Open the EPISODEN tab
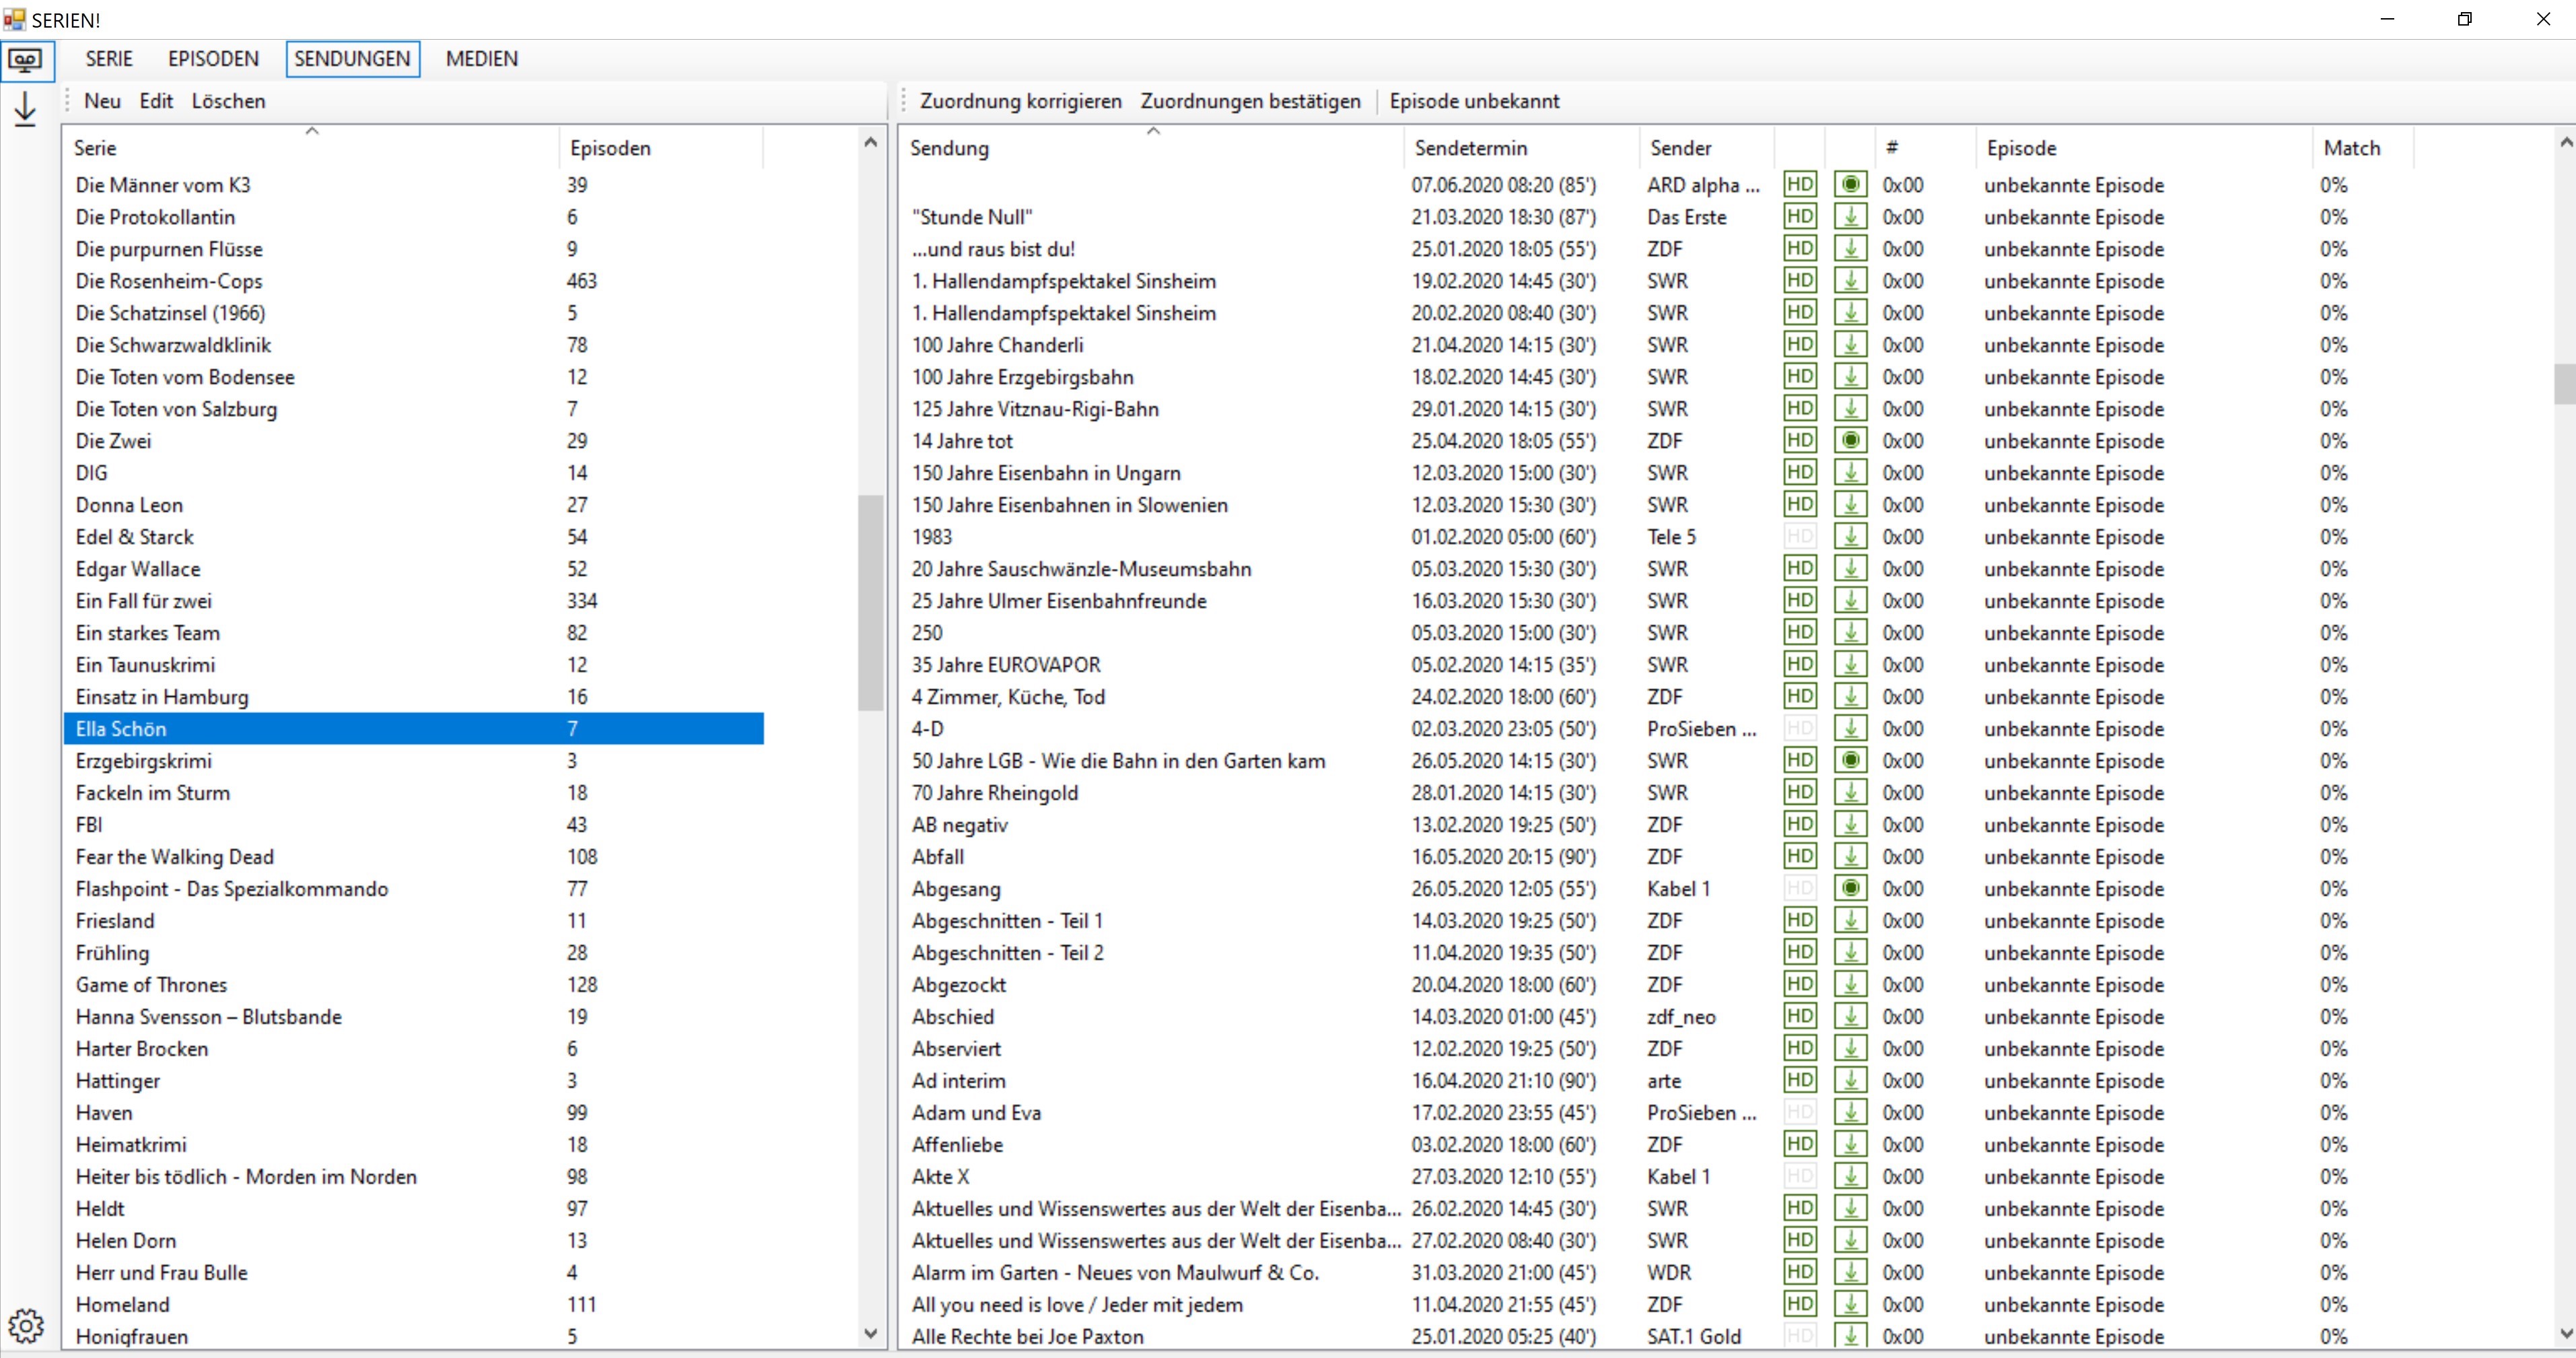The width and height of the screenshot is (2576, 1358). 213,59
